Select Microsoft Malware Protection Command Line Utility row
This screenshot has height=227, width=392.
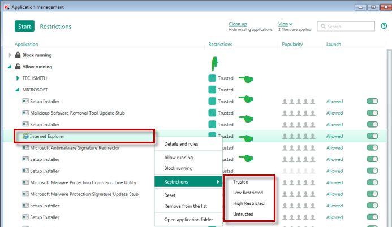(195, 182)
